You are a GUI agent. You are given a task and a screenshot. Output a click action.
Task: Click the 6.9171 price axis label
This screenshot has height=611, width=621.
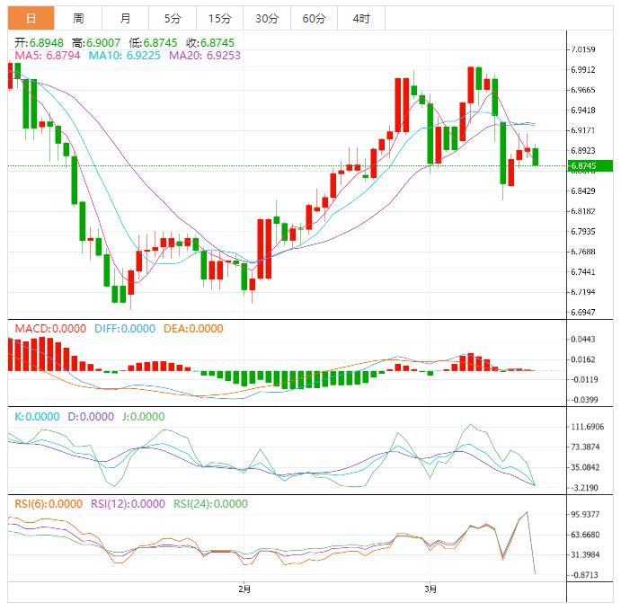pyautogui.click(x=582, y=130)
